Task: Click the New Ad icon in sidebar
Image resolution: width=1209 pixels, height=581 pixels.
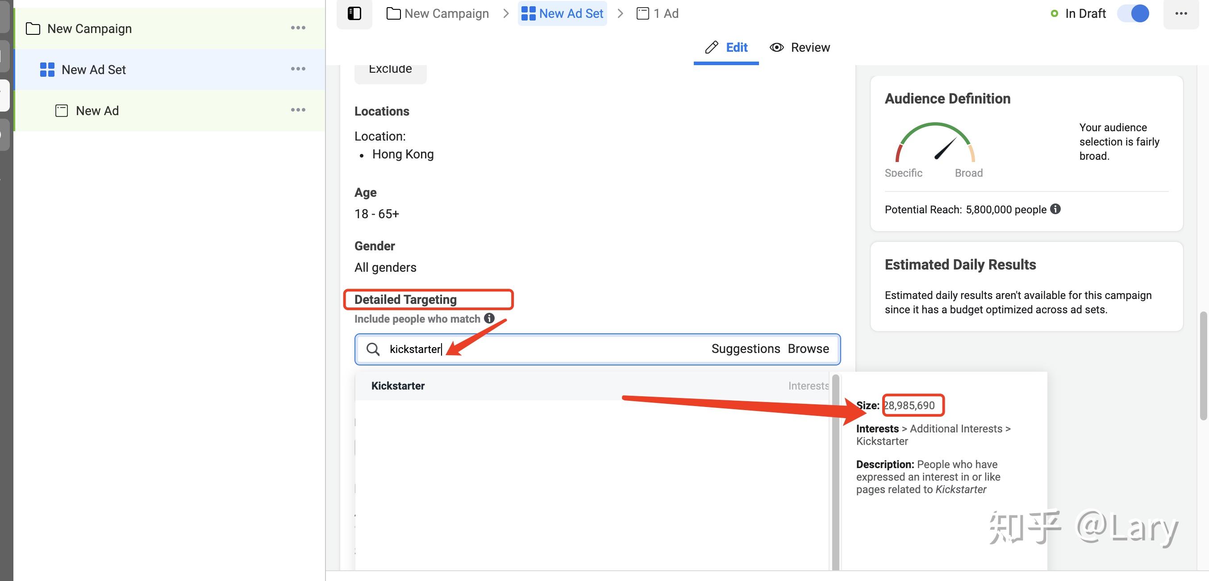Action: (62, 111)
